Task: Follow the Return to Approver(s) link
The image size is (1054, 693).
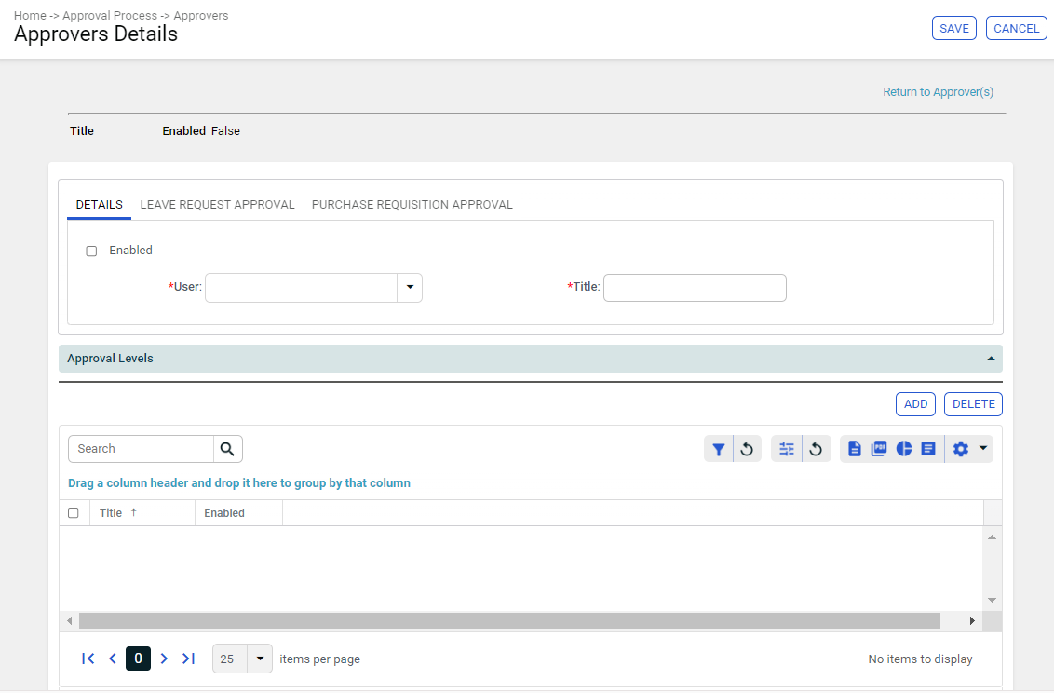Action: click(x=938, y=92)
